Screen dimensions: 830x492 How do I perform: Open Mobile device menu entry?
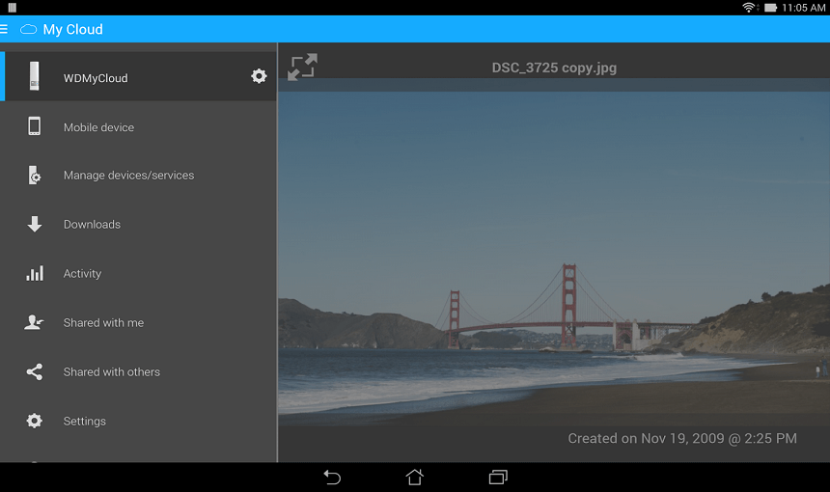(x=98, y=127)
